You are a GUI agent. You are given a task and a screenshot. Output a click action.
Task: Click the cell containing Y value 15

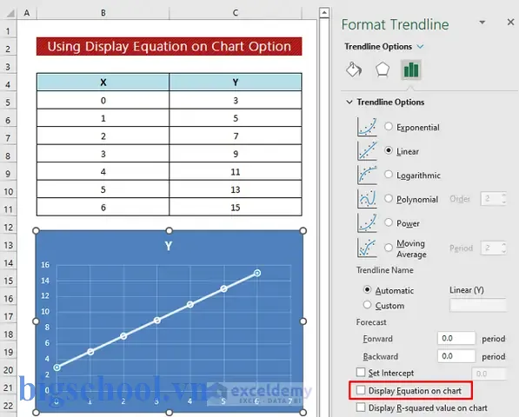(236, 208)
